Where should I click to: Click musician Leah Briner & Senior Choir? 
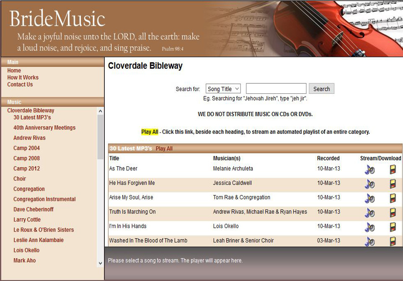(243, 240)
